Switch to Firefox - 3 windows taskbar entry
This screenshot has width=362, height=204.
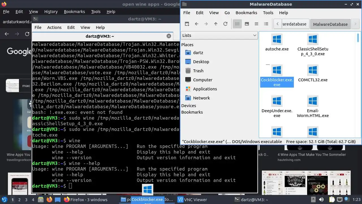[x=86, y=200]
